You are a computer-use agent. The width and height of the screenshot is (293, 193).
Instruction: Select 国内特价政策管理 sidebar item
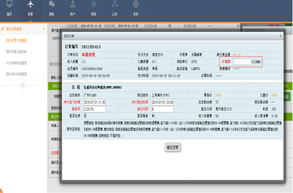(16, 74)
